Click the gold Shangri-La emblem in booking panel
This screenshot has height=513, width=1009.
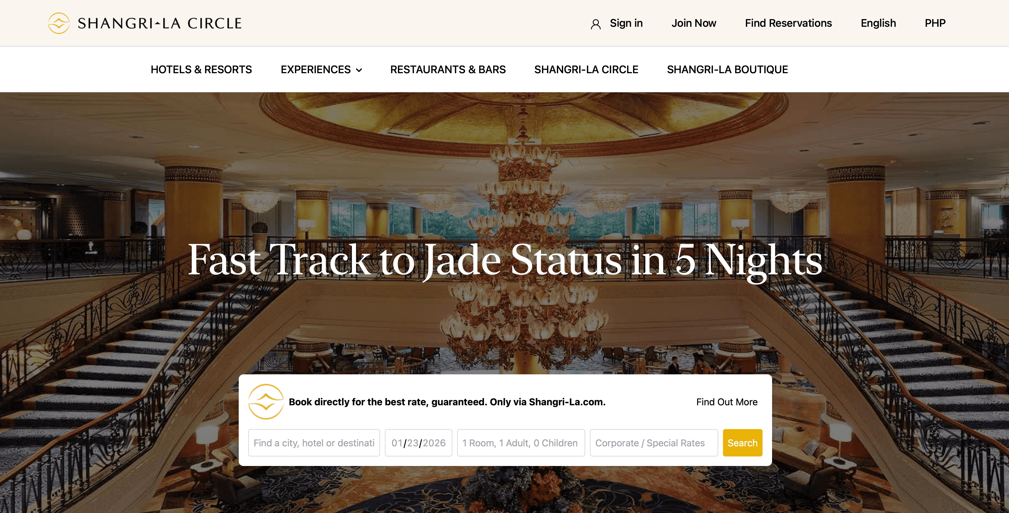pyautogui.click(x=266, y=402)
